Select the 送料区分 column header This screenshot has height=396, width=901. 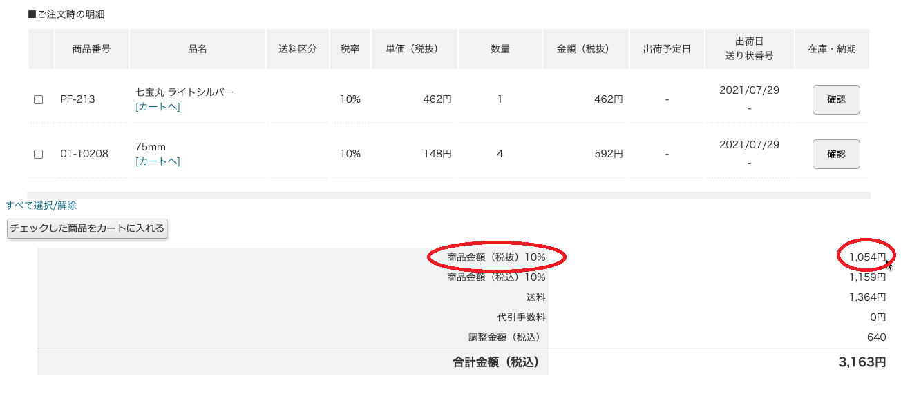click(298, 49)
